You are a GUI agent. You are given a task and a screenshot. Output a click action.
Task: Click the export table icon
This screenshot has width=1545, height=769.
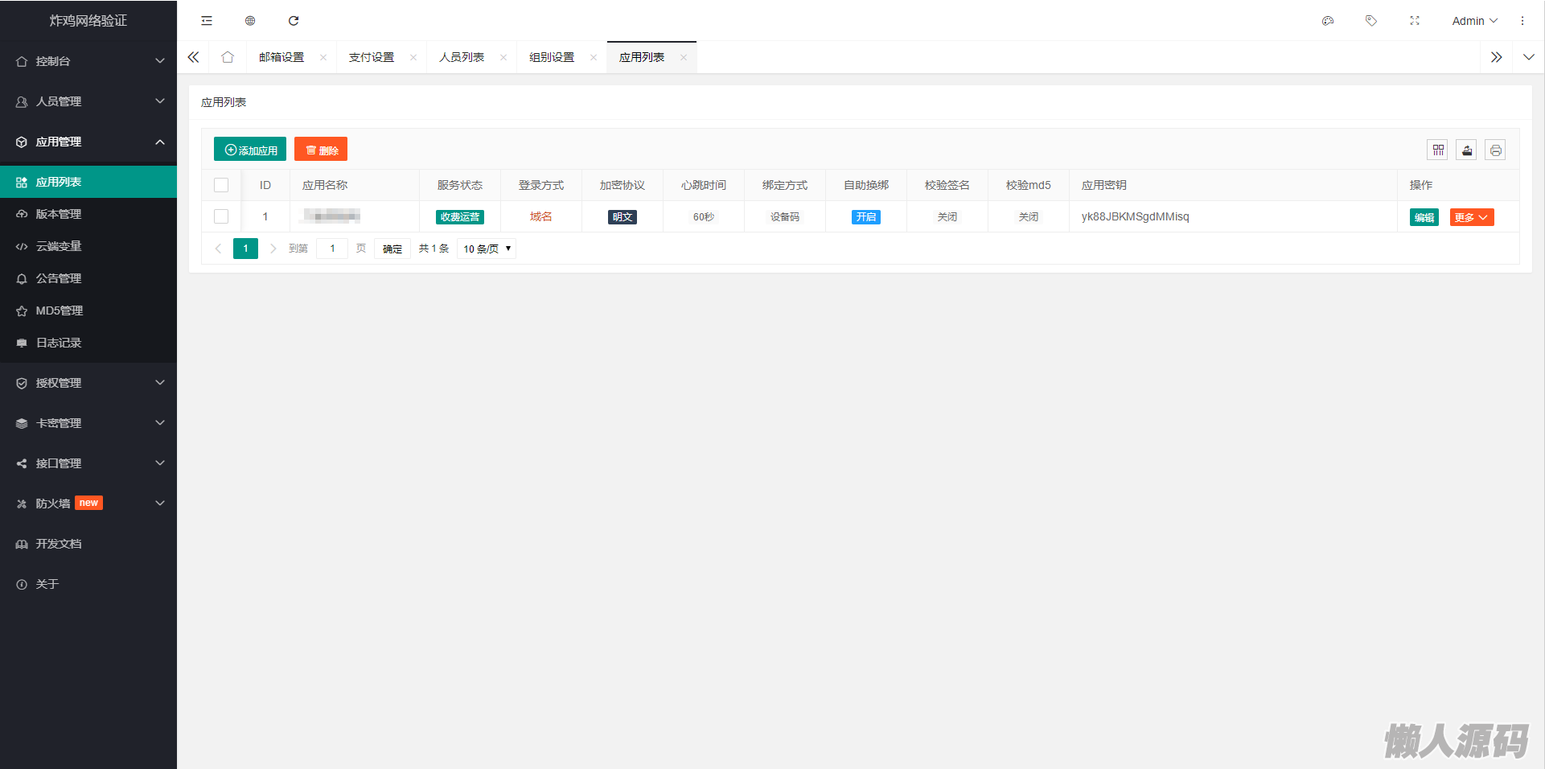point(1467,150)
